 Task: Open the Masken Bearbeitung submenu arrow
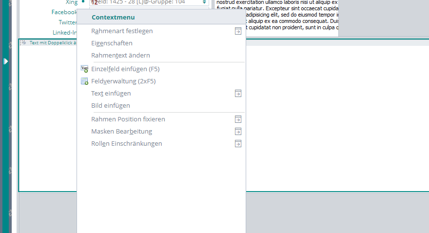[238, 132]
